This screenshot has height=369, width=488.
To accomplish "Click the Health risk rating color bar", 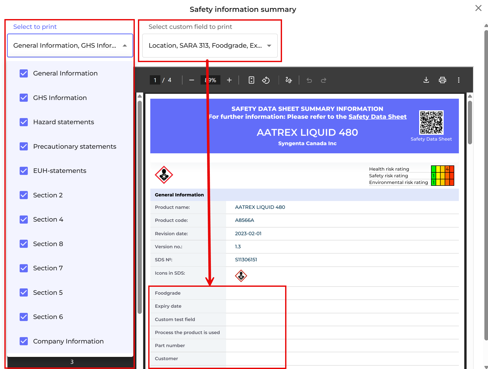I will (x=442, y=169).
